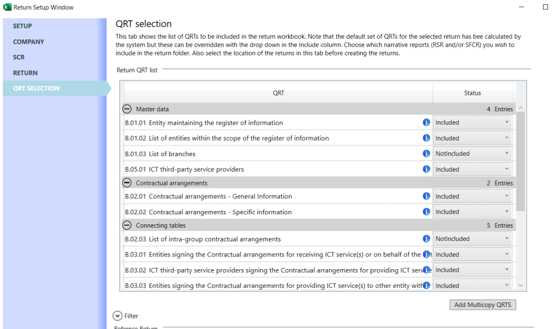The width and height of the screenshot is (553, 329).
Task: Show info for B.02.03 intra-group arrangements
Action: [426, 239]
